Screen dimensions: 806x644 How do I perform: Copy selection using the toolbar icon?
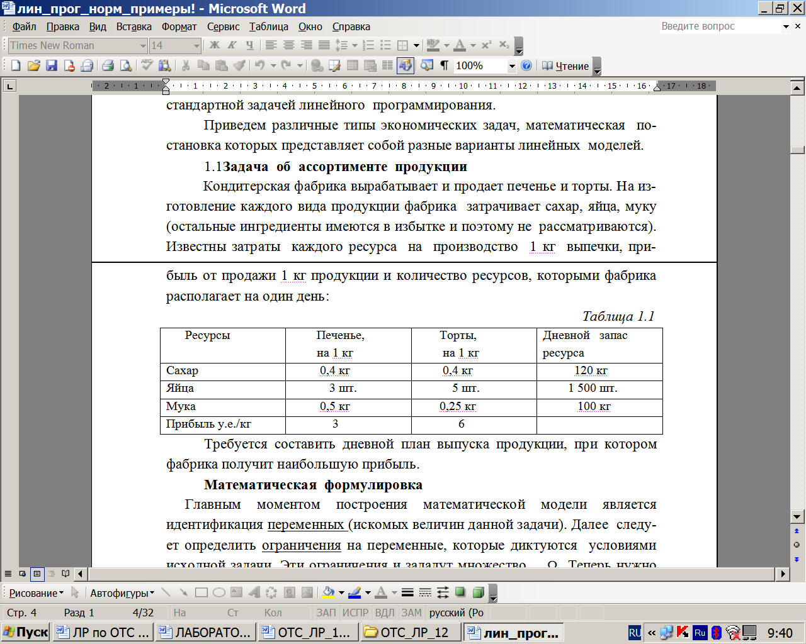point(203,65)
